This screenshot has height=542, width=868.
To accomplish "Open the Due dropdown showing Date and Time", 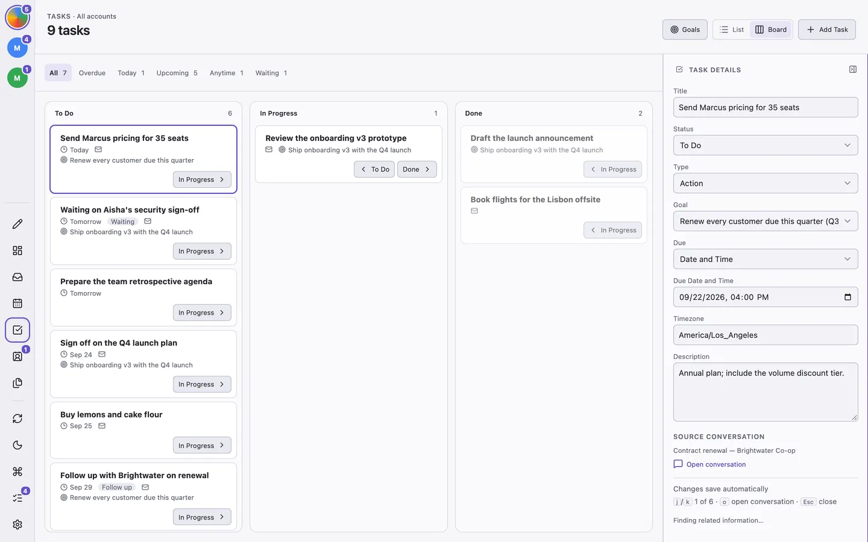I will click(x=766, y=259).
